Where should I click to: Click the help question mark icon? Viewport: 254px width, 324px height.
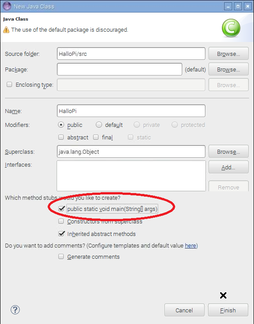click(15, 310)
